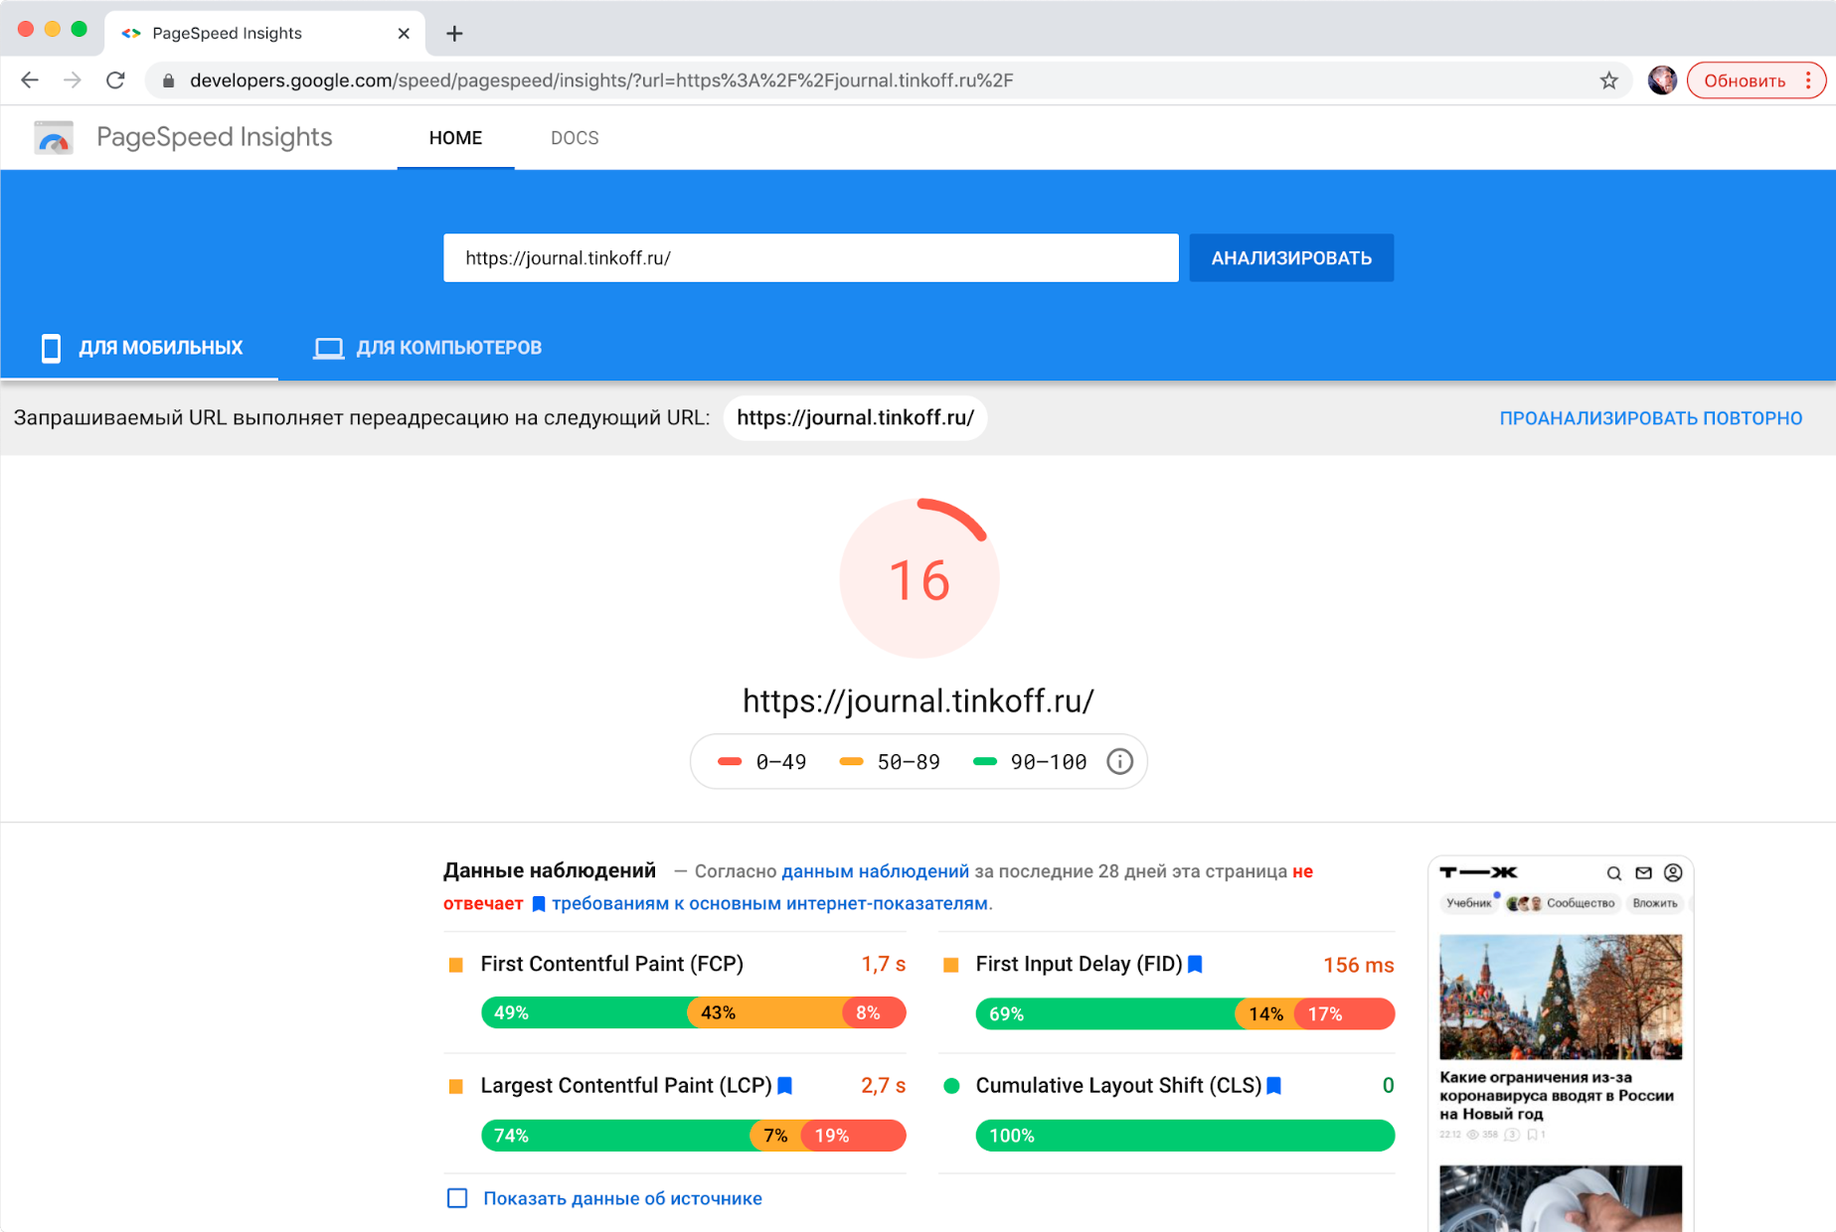Click the First Contentful Paint (FCP) label

pyautogui.click(x=611, y=964)
